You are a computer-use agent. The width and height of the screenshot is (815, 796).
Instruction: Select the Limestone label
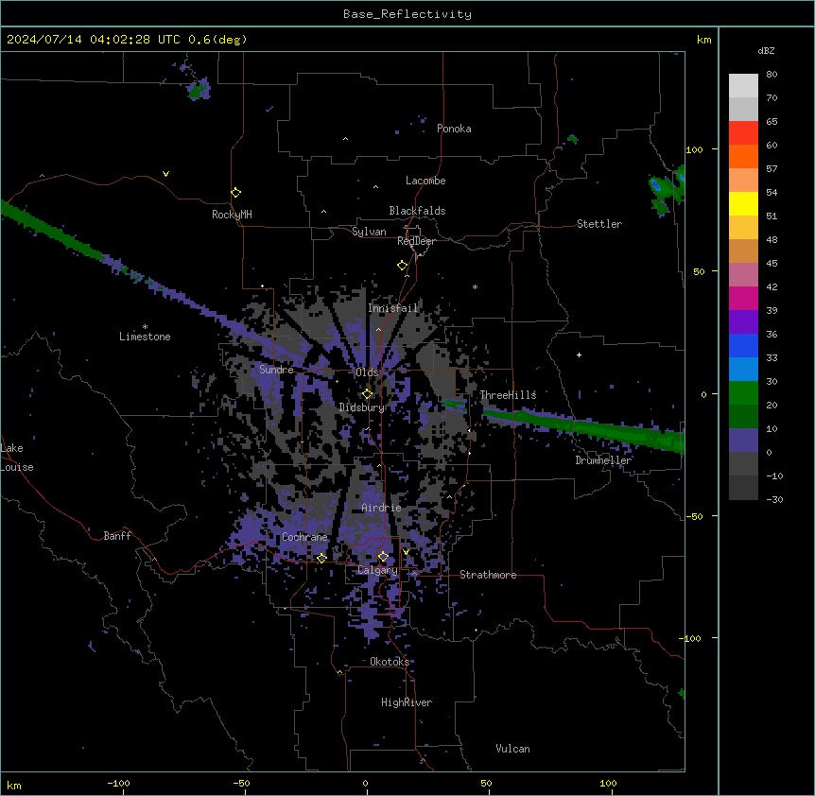click(x=145, y=337)
